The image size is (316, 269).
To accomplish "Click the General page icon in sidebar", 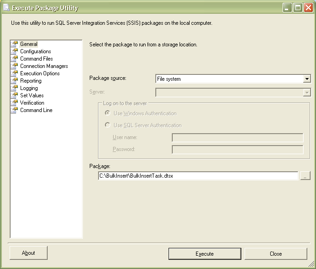I will [x=14, y=44].
